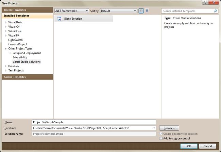This screenshot has height=152, width=221.
Task: Click the Name field with ProjectFileSimpleSample
Action: [x=94, y=122]
